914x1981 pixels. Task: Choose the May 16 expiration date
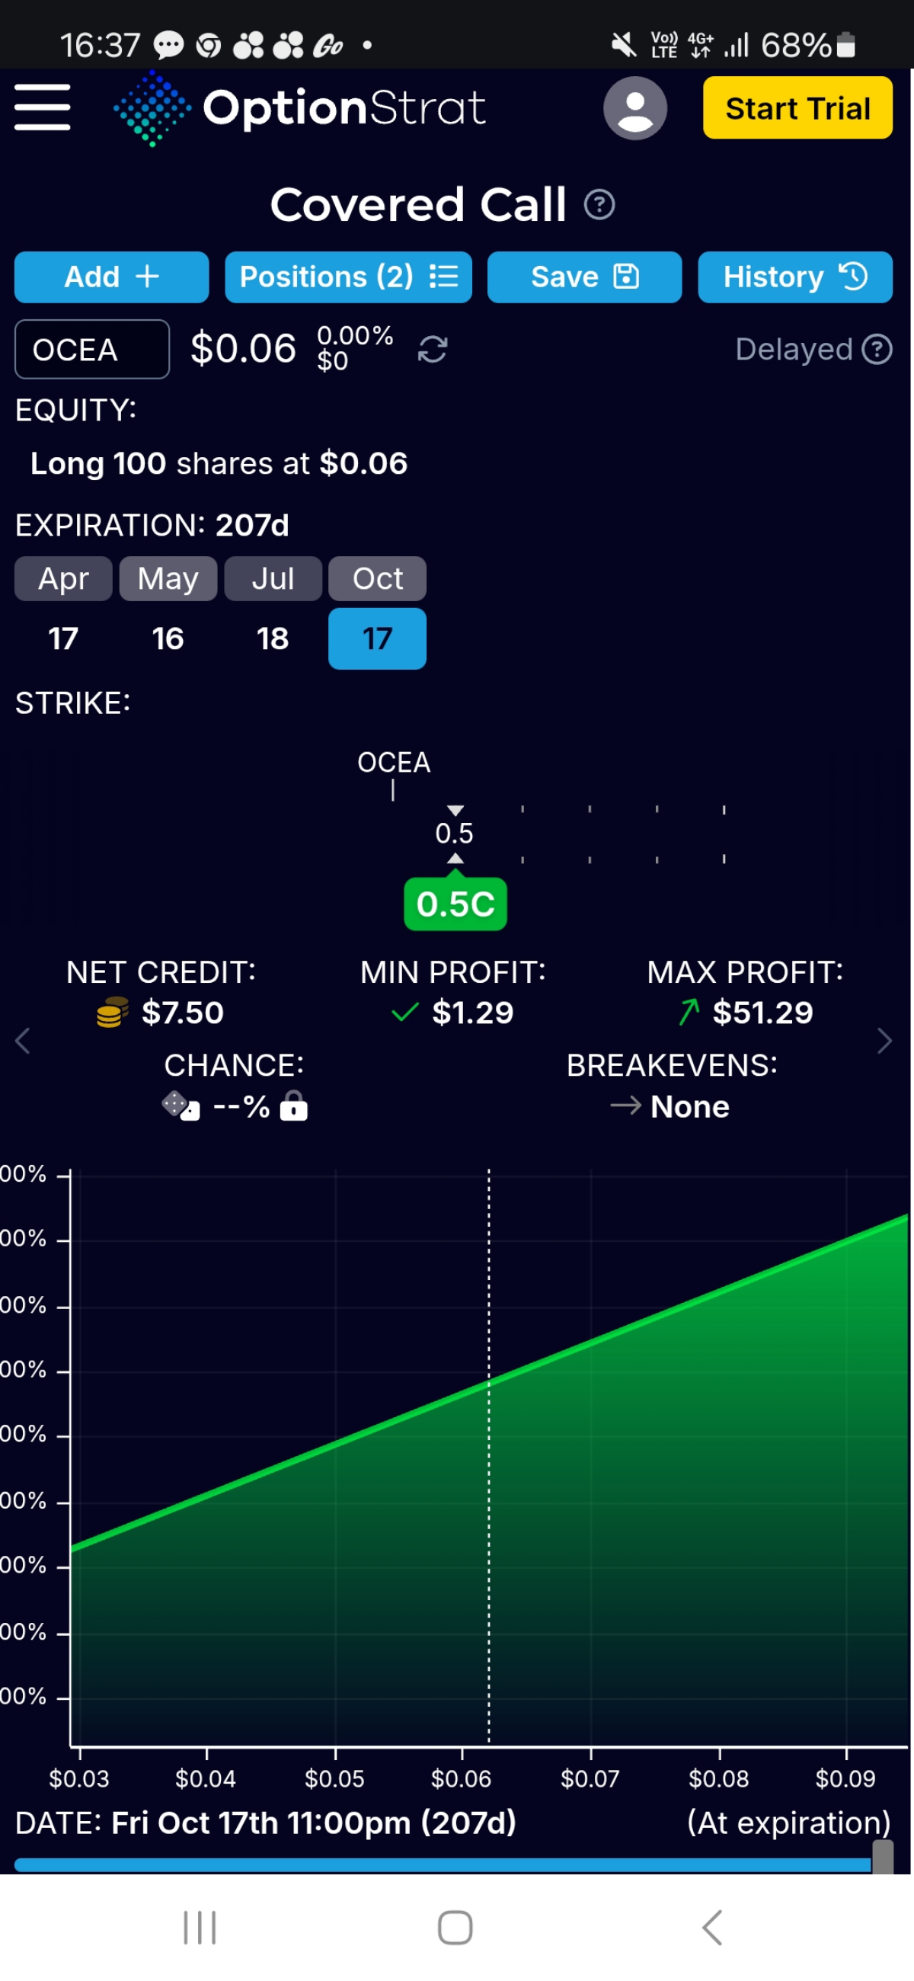[x=168, y=638]
